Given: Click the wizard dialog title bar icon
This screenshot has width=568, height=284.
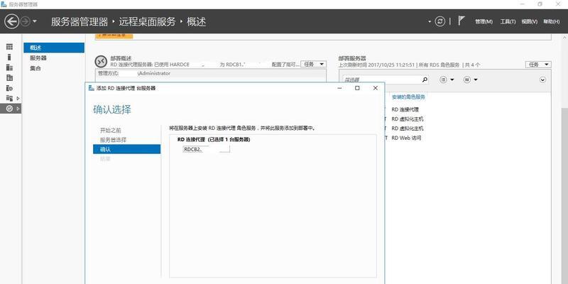Looking at the screenshot, I should [91, 88].
